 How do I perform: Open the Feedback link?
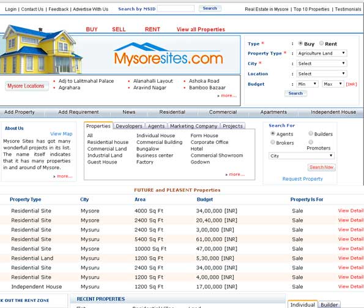[x=59, y=9]
